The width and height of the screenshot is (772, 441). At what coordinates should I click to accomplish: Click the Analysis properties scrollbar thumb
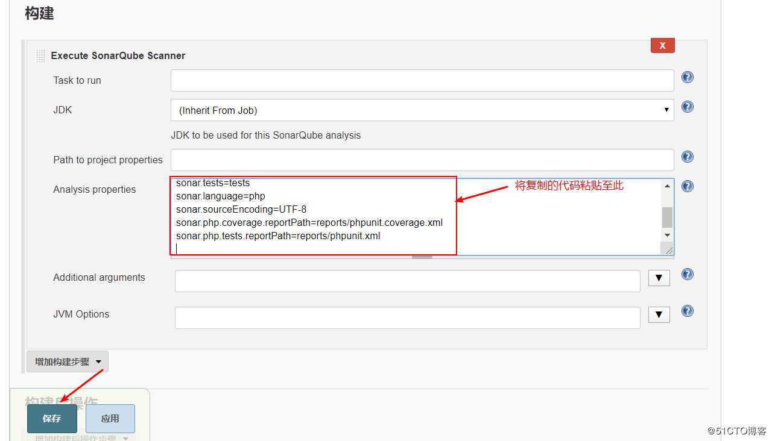tap(667, 217)
